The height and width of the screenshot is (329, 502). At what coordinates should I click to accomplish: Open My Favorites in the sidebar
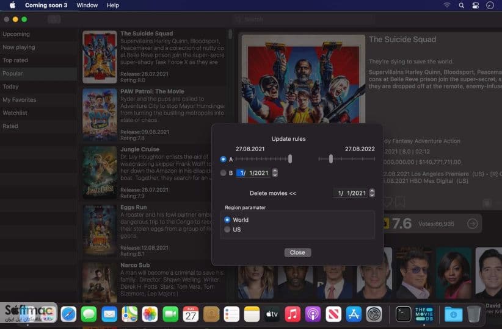coord(38,100)
